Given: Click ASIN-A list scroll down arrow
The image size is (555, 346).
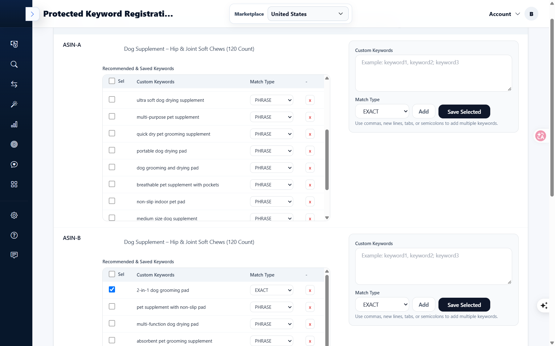Looking at the screenshot, I should (x=327, y=218).
